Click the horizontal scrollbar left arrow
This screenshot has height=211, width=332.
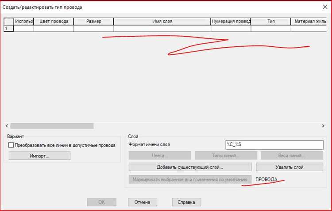pos(7,126)
